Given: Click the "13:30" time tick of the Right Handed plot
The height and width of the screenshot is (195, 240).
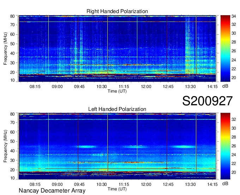Looking at the screenshot, I should 190,87.
